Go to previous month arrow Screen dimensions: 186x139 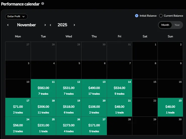[x=8, y=25]
